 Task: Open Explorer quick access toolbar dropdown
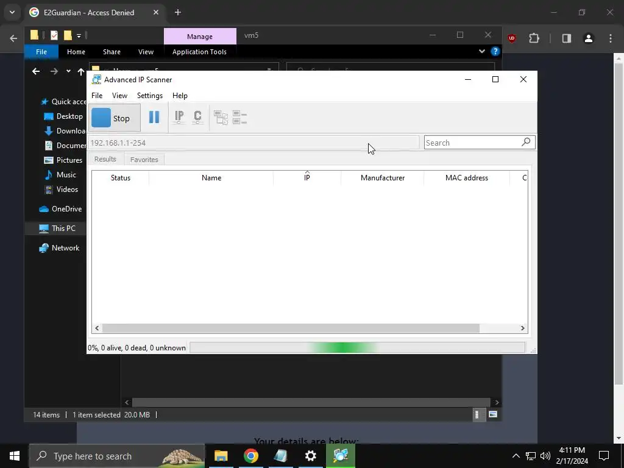(x=79, y=36)
